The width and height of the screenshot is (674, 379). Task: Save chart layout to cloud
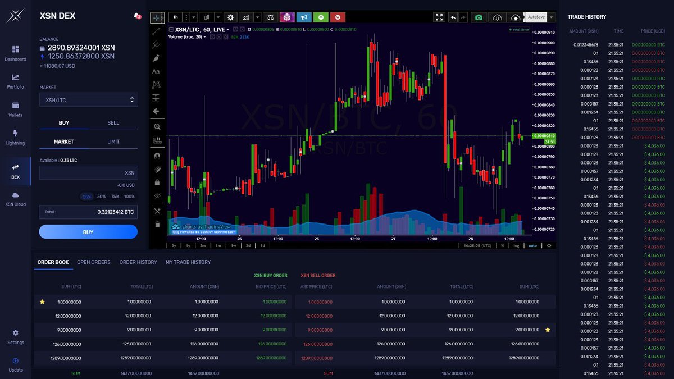tap(516, 17)
